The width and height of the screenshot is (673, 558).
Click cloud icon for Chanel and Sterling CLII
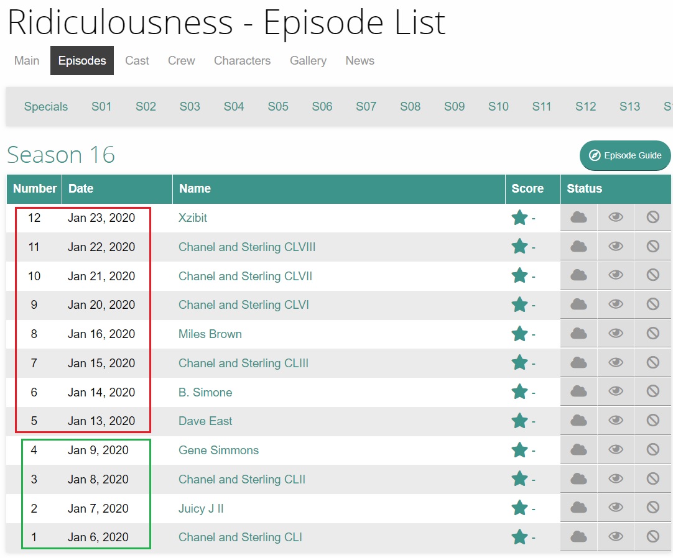(x=578, y=479)
